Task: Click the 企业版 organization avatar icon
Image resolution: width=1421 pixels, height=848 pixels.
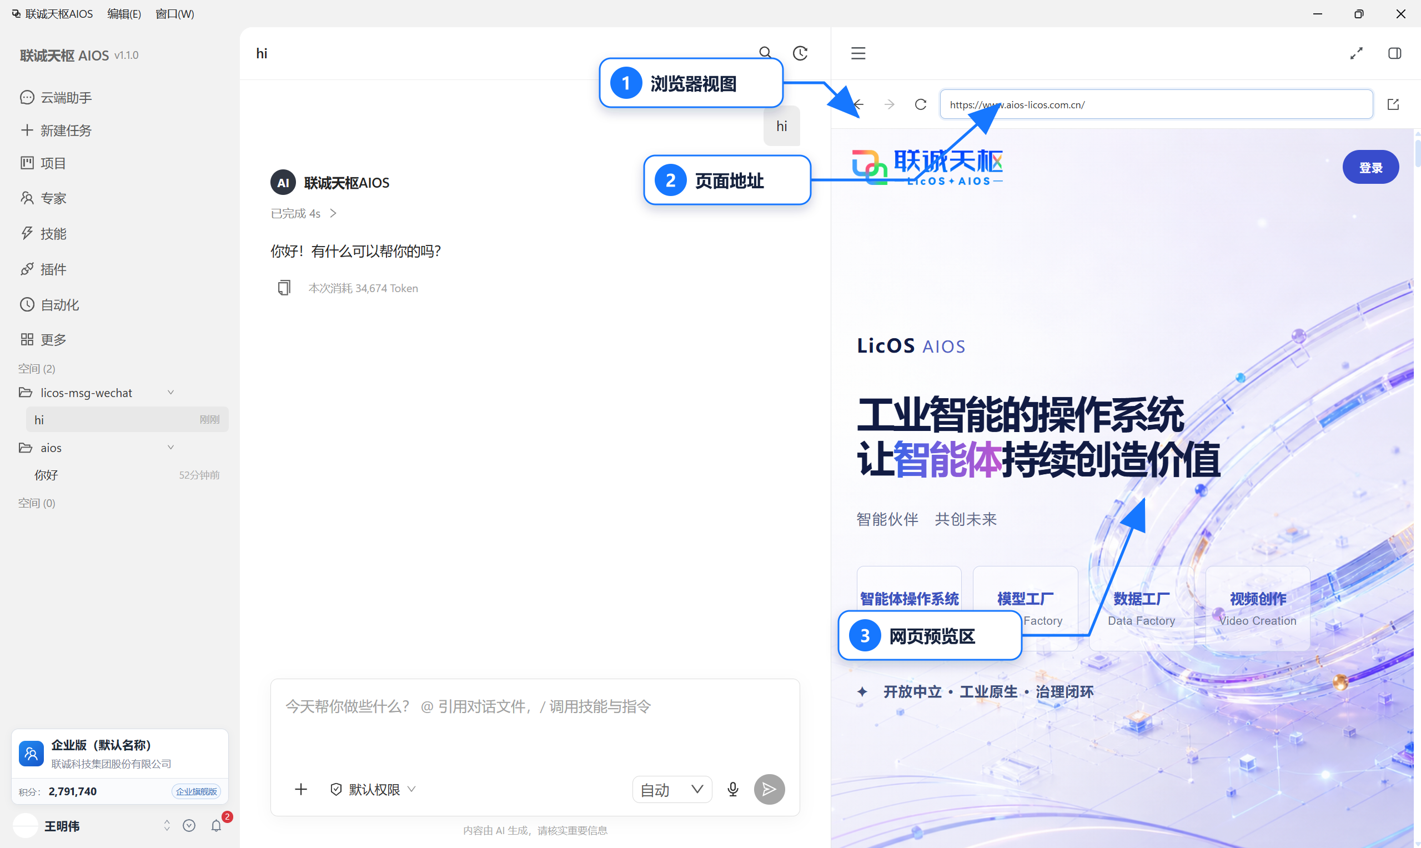Action: [x=32, y=754]
